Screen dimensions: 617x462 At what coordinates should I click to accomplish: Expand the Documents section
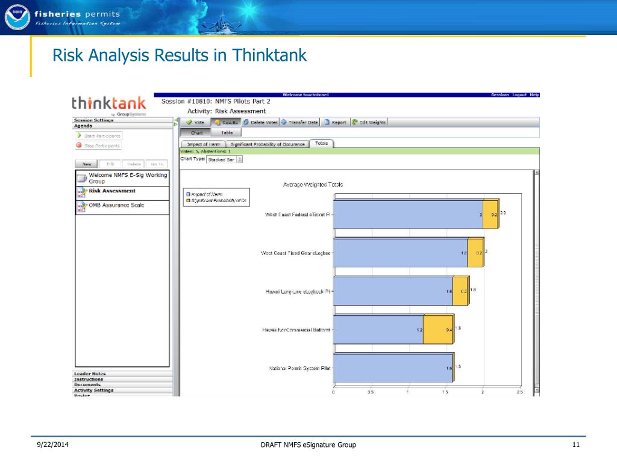[123, 384]
